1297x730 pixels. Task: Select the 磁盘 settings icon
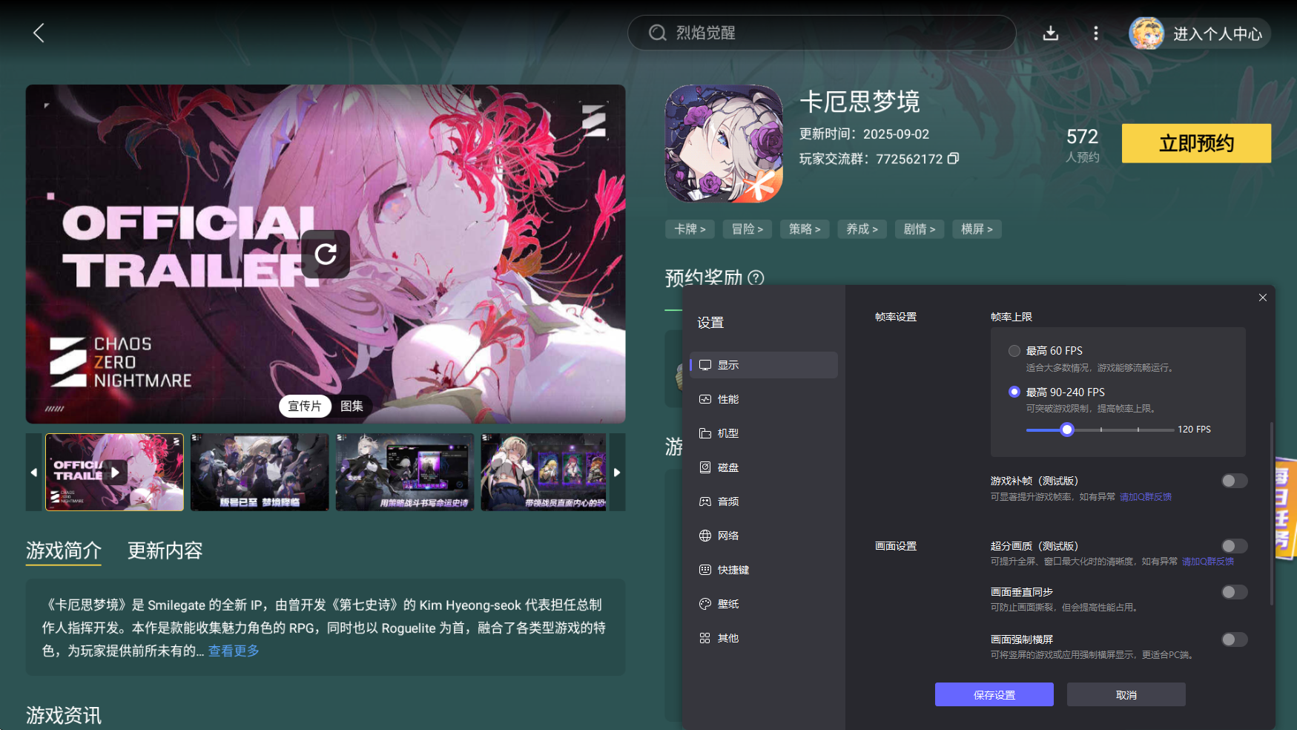(x=727, y=467)
